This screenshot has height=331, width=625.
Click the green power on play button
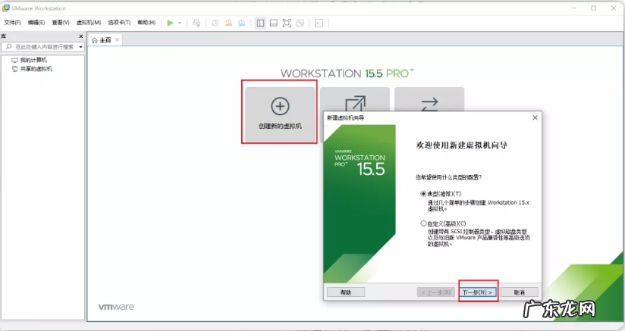pos(170,23)
